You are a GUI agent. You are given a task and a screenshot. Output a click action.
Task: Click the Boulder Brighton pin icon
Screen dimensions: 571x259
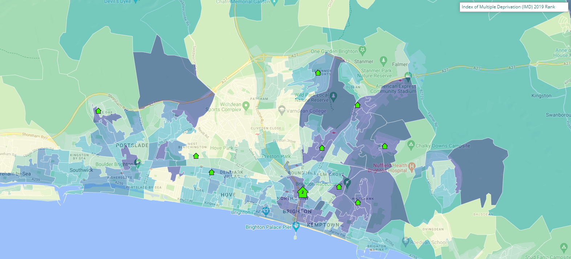(x=138, y=162)
